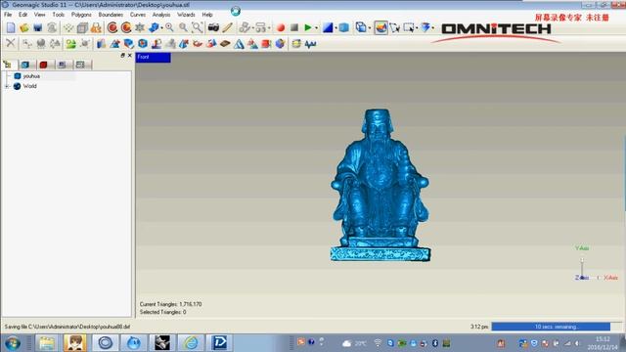This screenshot has height=352, width=626.
Task: Start macro recording with red dot
Action: [x=281, y=27]
